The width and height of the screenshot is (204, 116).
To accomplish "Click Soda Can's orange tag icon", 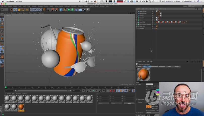I will pyautogui.click(x=157, y=26).
